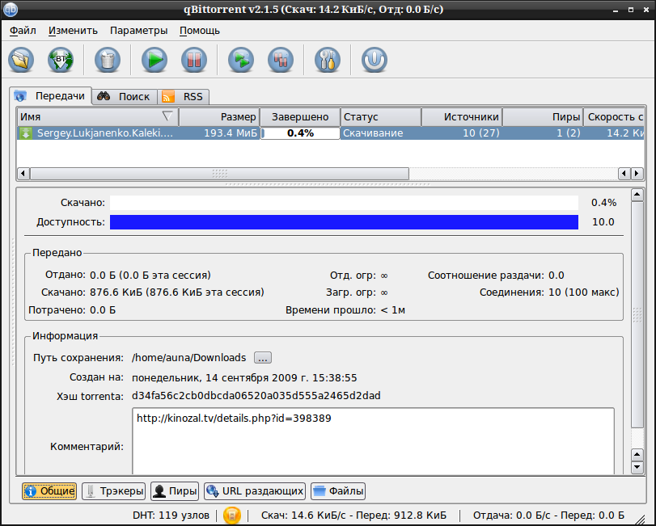Screen dimensions: 656x526
Task: Show the URL раздающих panel
Action: coord(255,491)
